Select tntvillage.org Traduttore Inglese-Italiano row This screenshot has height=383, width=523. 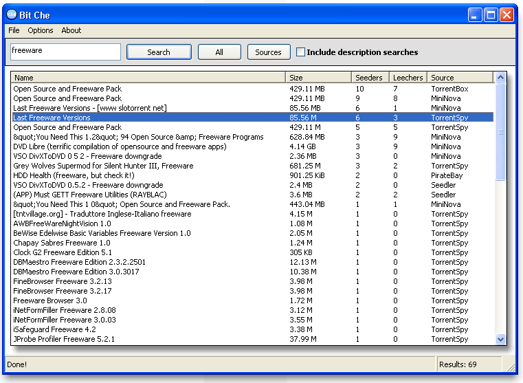pyautogui.click(x=252, y=214)
